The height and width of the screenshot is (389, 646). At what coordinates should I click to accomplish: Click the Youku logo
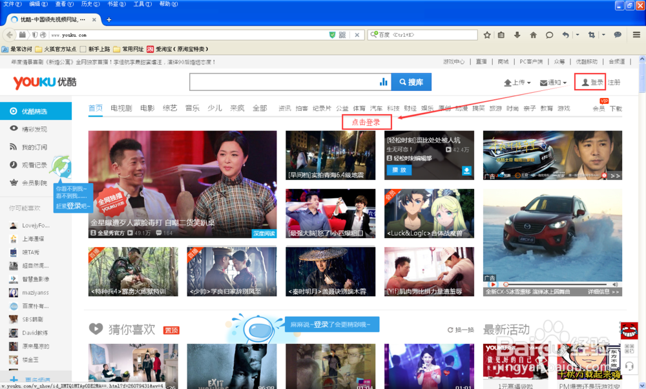click(x=45, y=82)
